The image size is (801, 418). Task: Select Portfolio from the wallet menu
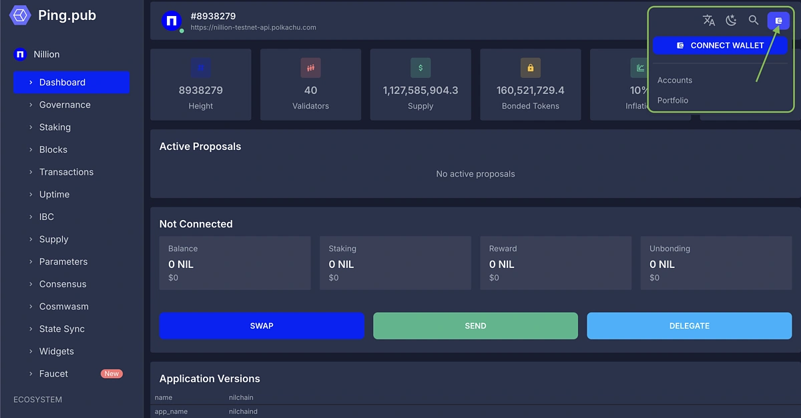coord(673,100)
